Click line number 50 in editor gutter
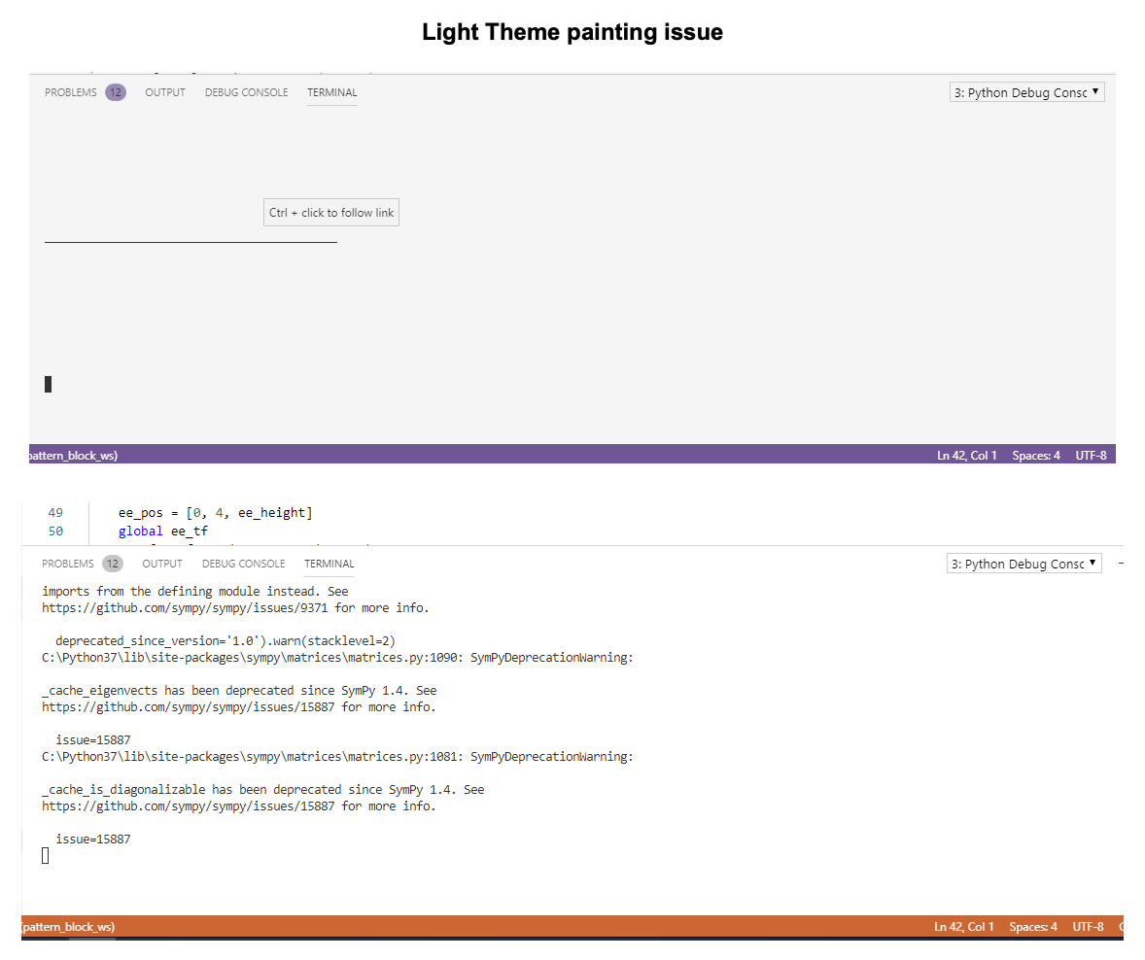 pos(55,531)
